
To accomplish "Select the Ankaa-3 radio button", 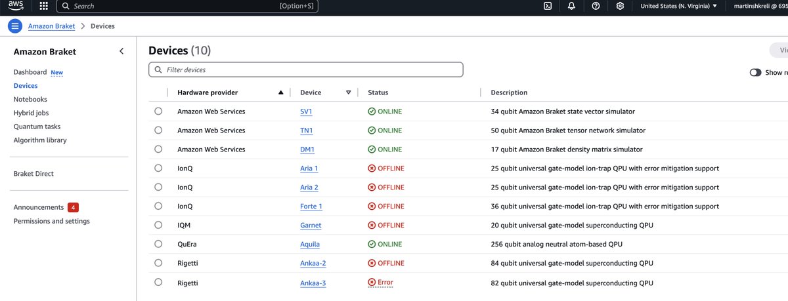I will [158, 282].
